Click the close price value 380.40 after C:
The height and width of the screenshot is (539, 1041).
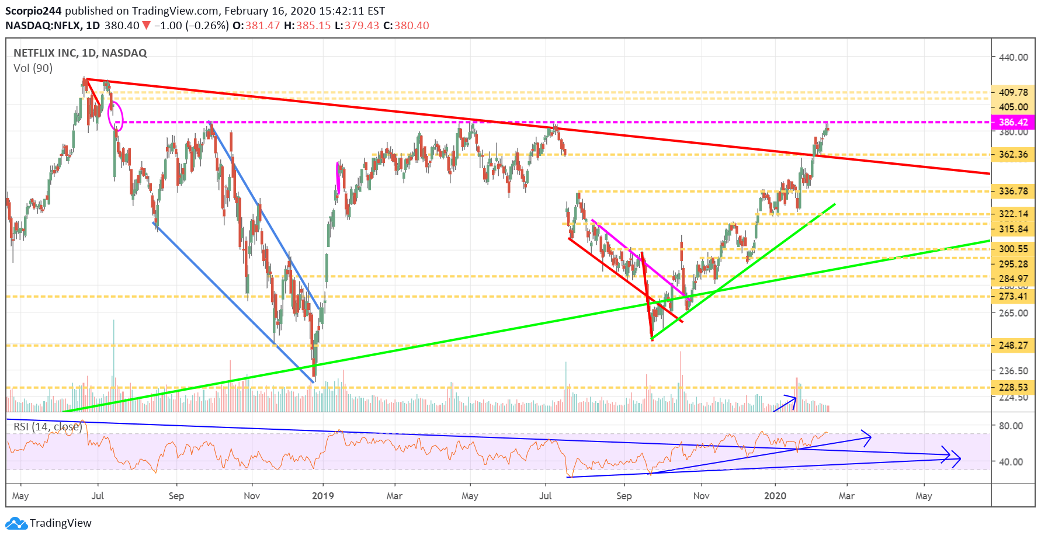point(412,26)
